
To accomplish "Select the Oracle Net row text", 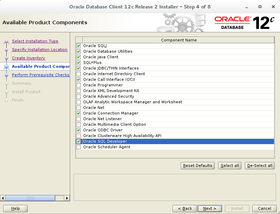I will (94, 108).
